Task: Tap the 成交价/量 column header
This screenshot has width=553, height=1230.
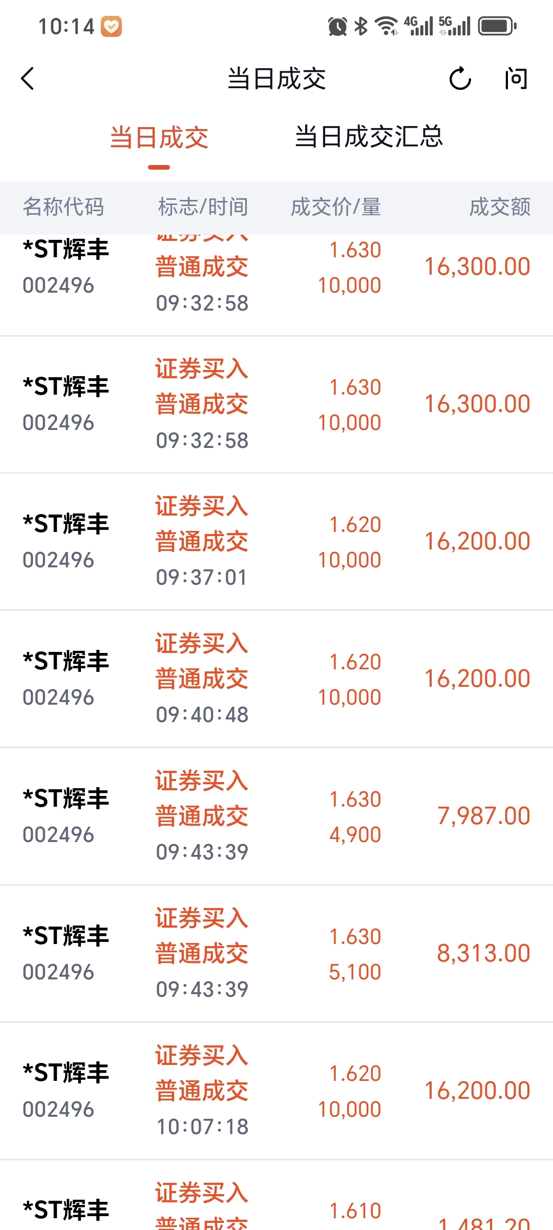Action: click(x=335, y=207)
